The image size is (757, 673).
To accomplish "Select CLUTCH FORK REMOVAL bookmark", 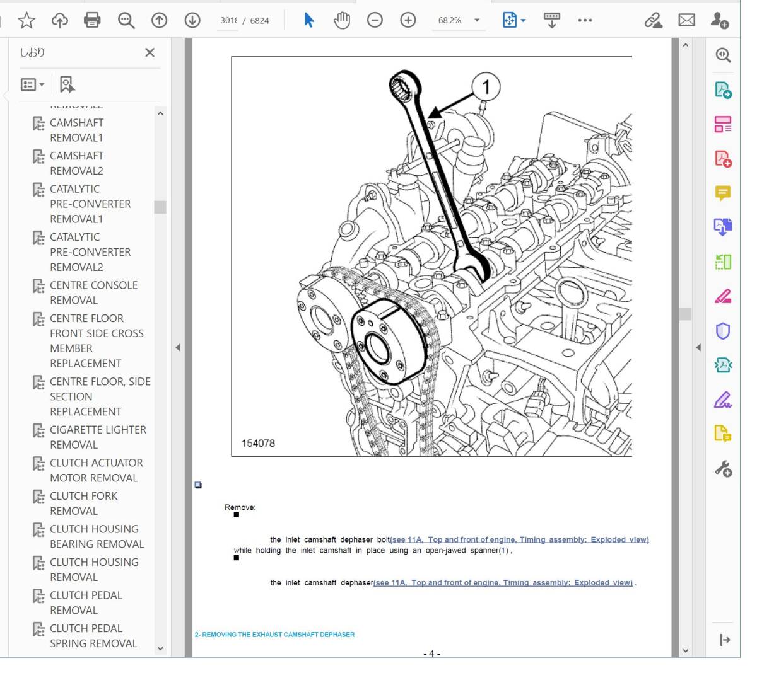I will (x=83, y=503).
